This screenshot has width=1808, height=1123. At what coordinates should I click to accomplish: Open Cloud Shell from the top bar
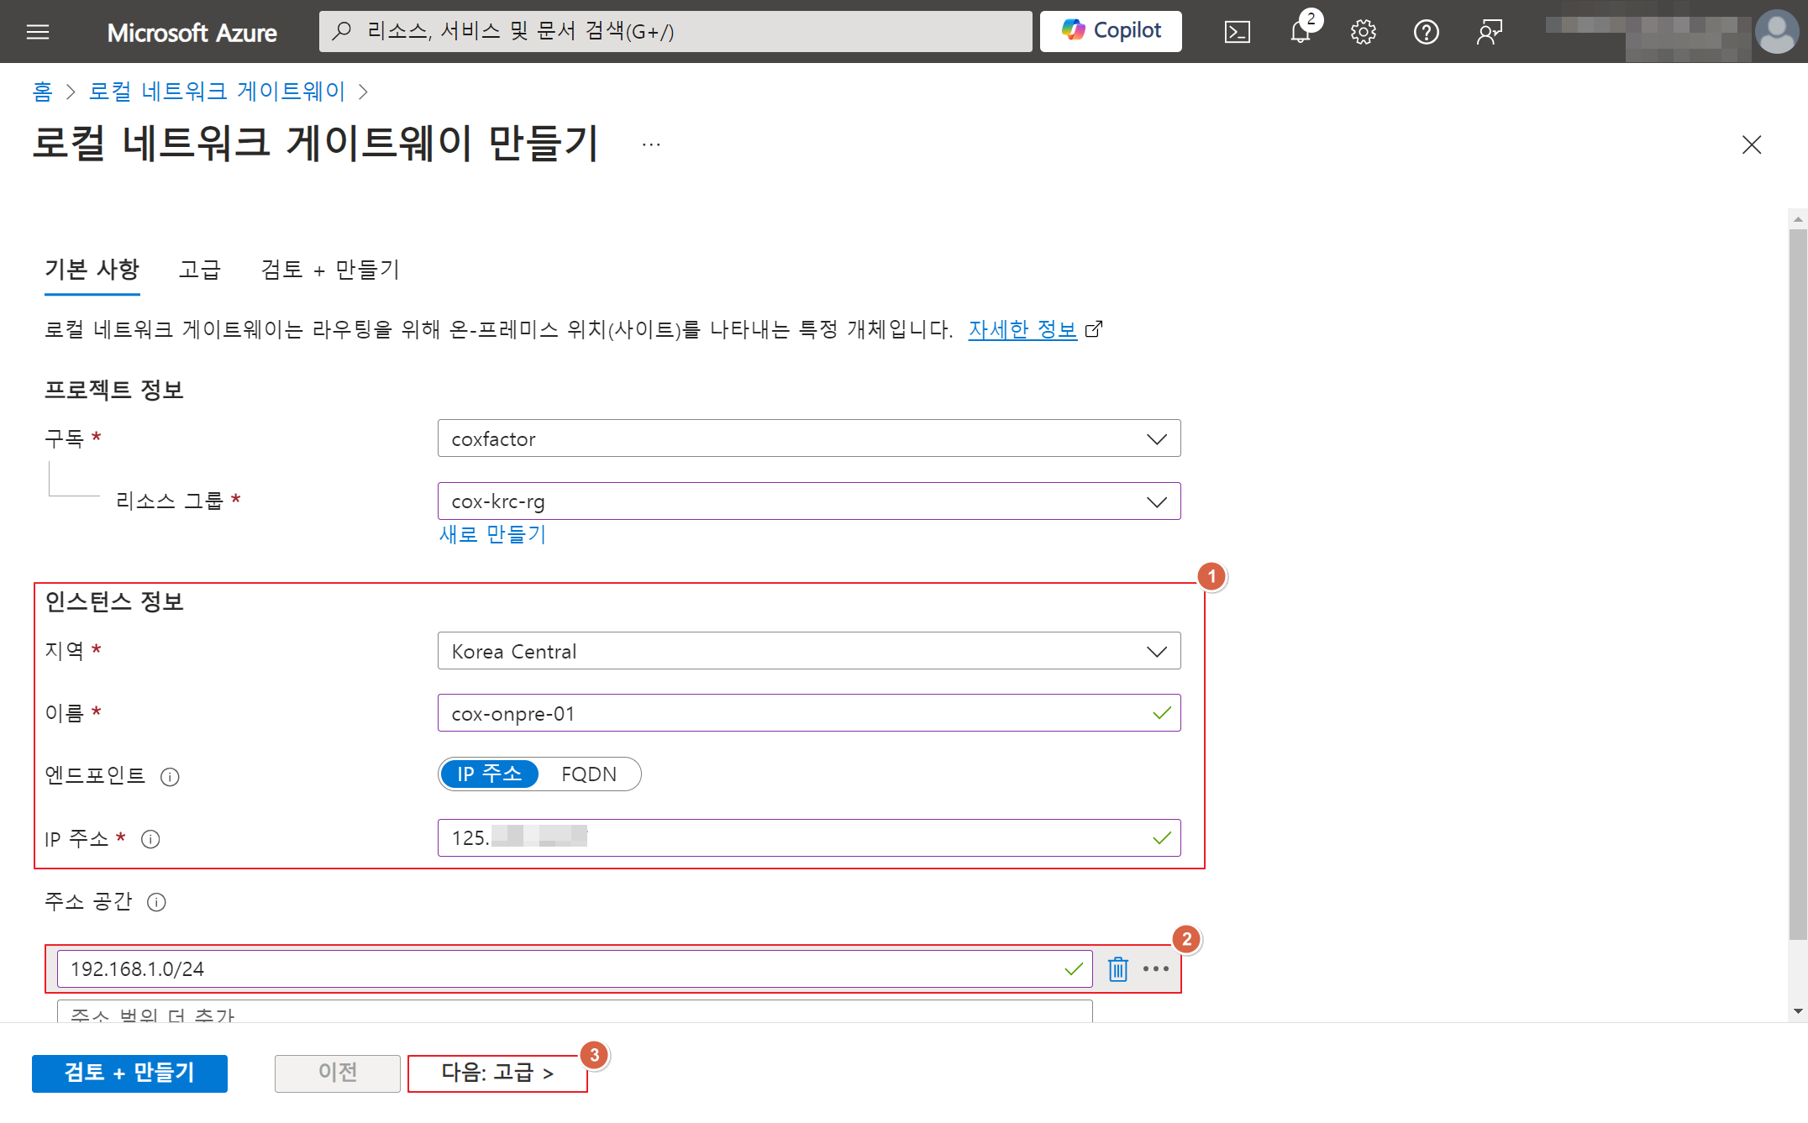1237,32
